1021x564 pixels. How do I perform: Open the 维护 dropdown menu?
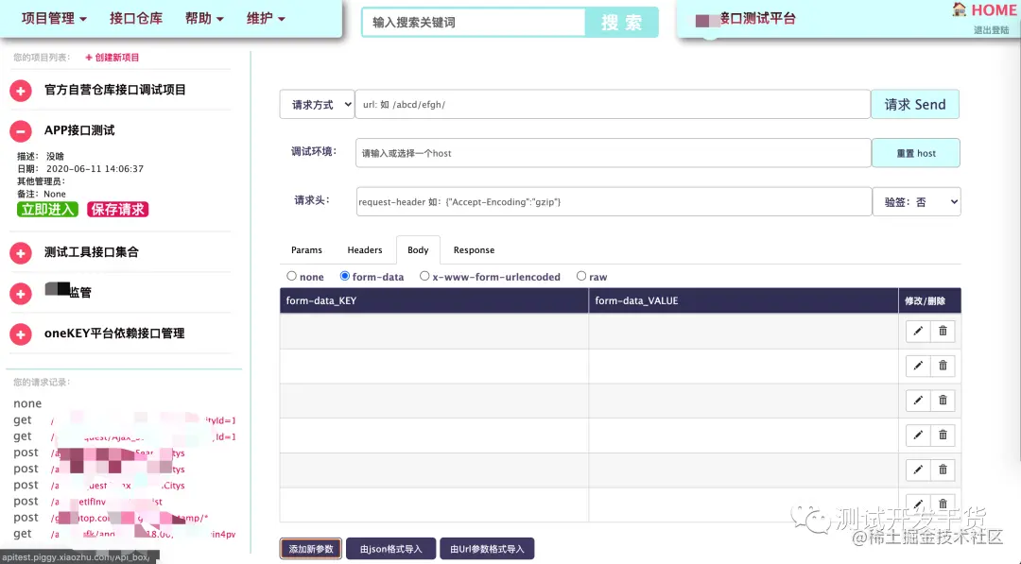pyautogui.click(x=266, y=18)
